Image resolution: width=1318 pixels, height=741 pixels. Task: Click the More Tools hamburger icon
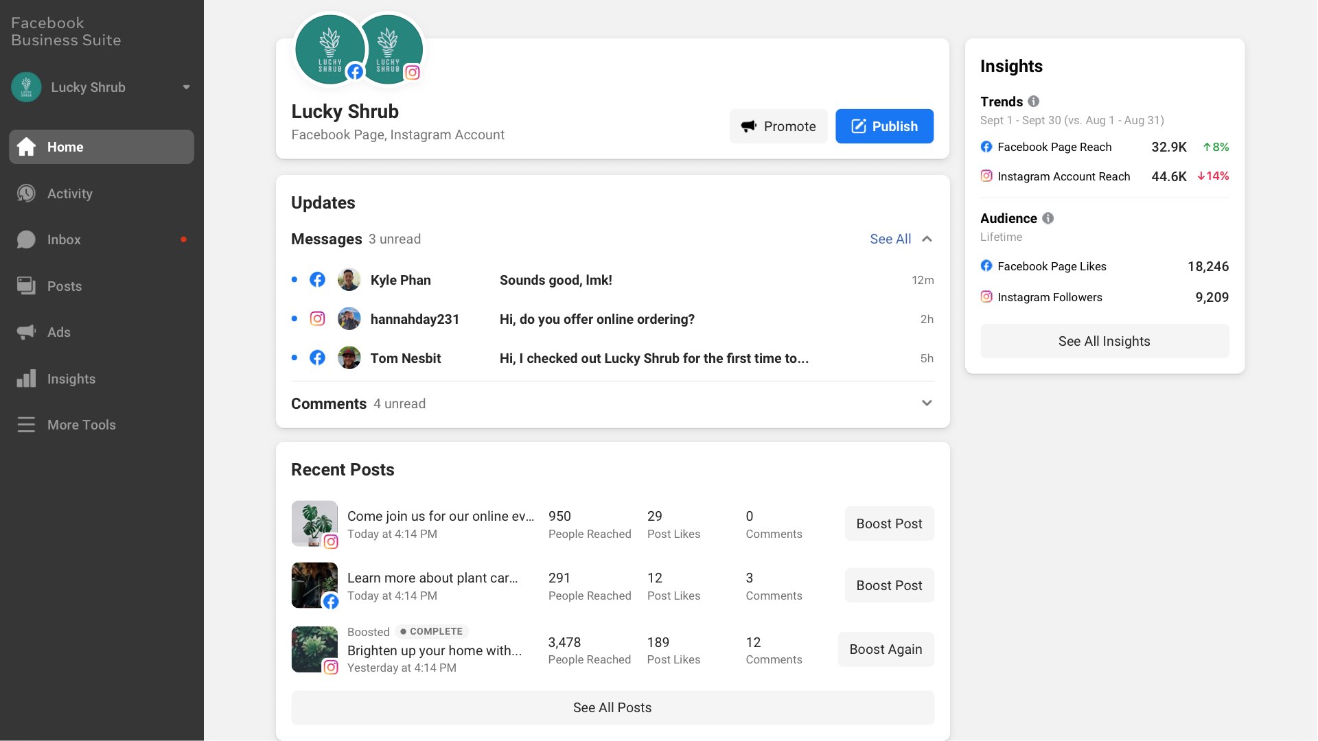[x=26, y=425]
